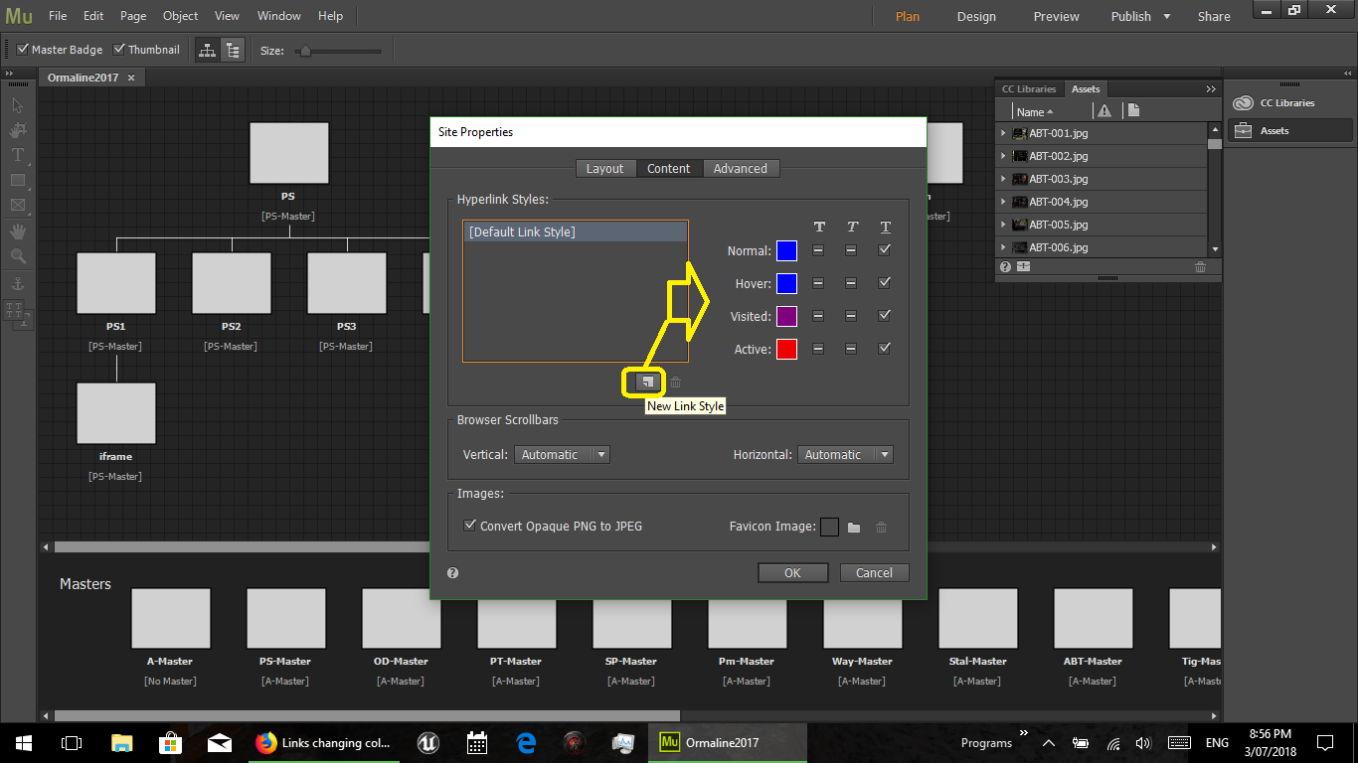Open the Normal link color swatch
Screen dimensions: 1358x763
click(786, 251)
